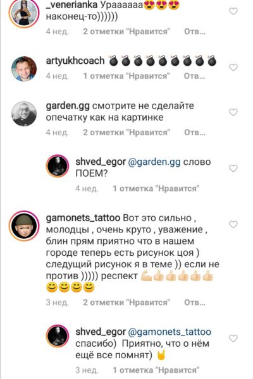Screen dimensions: 253x379
Task: Heart shved_egor's reply about the word ПОЕМ
Action: click(233, 168)
